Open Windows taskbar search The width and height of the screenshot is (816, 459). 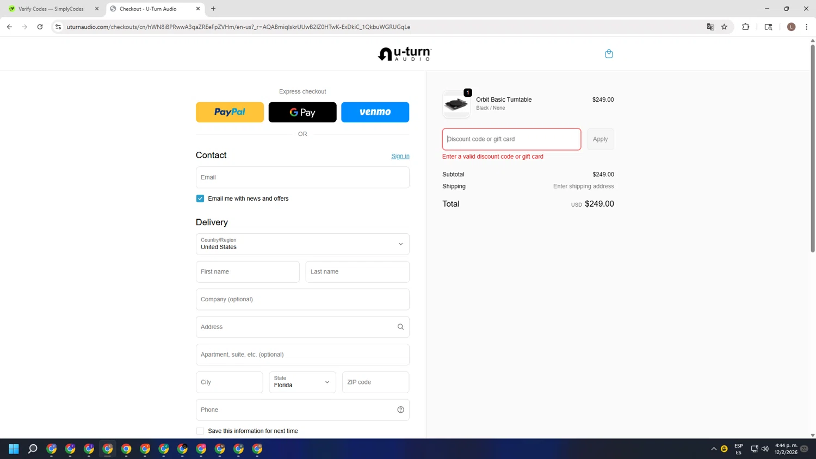coord(33,449)
